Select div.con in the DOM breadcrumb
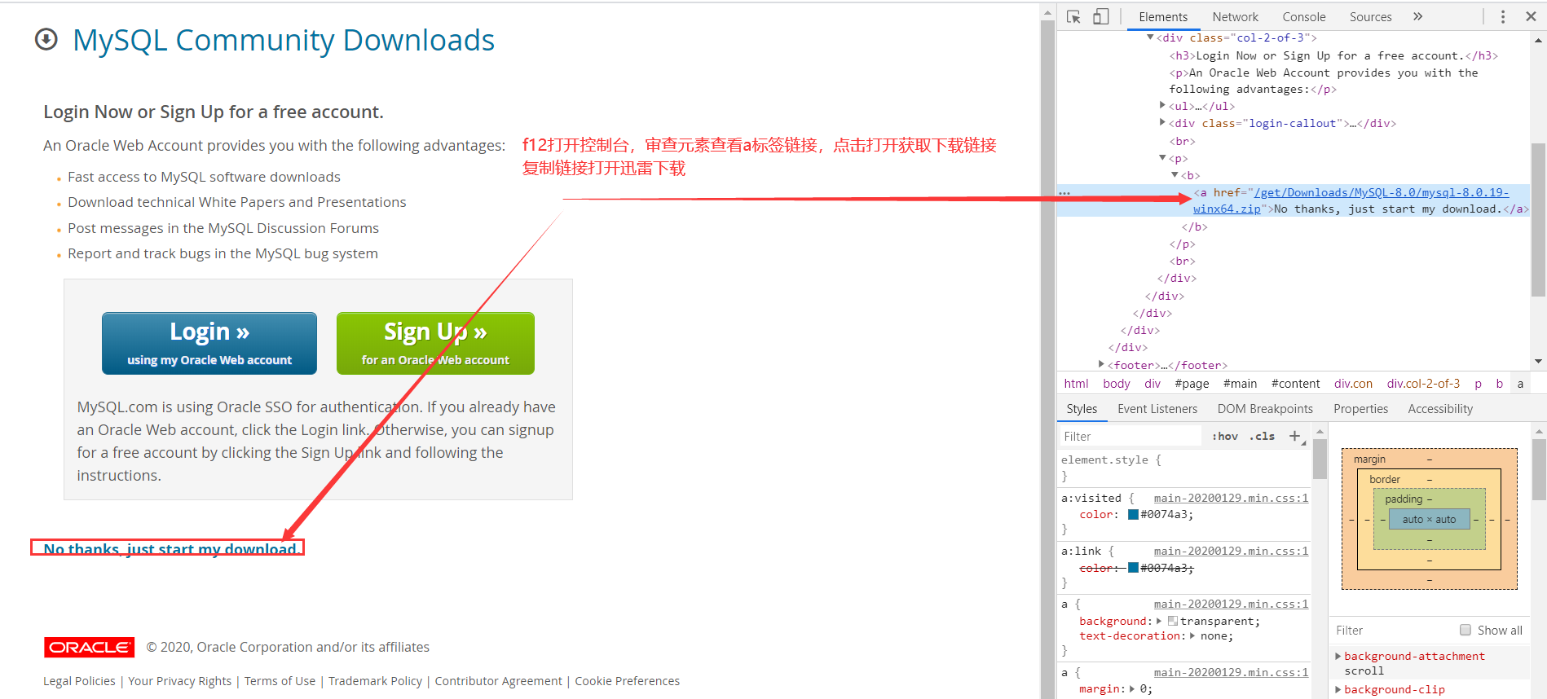The height and width of the screenshot is (699, 1547). [1353, 384]
